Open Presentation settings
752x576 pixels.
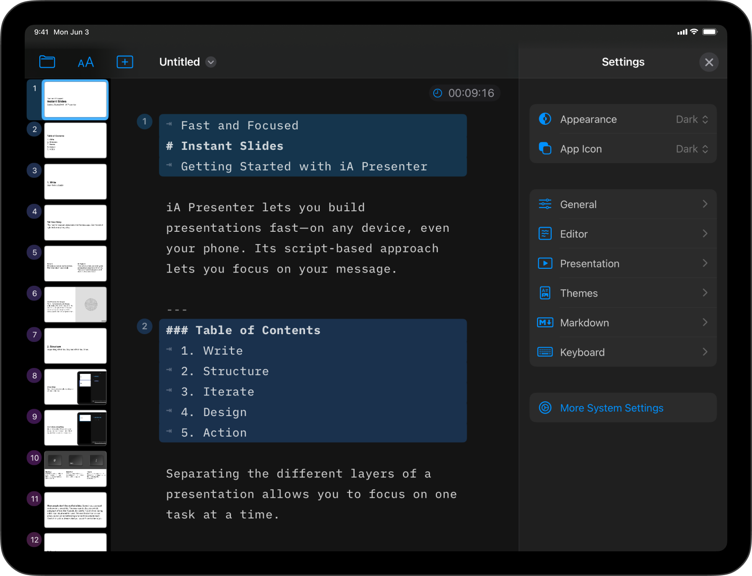click(x=623, y=264)
